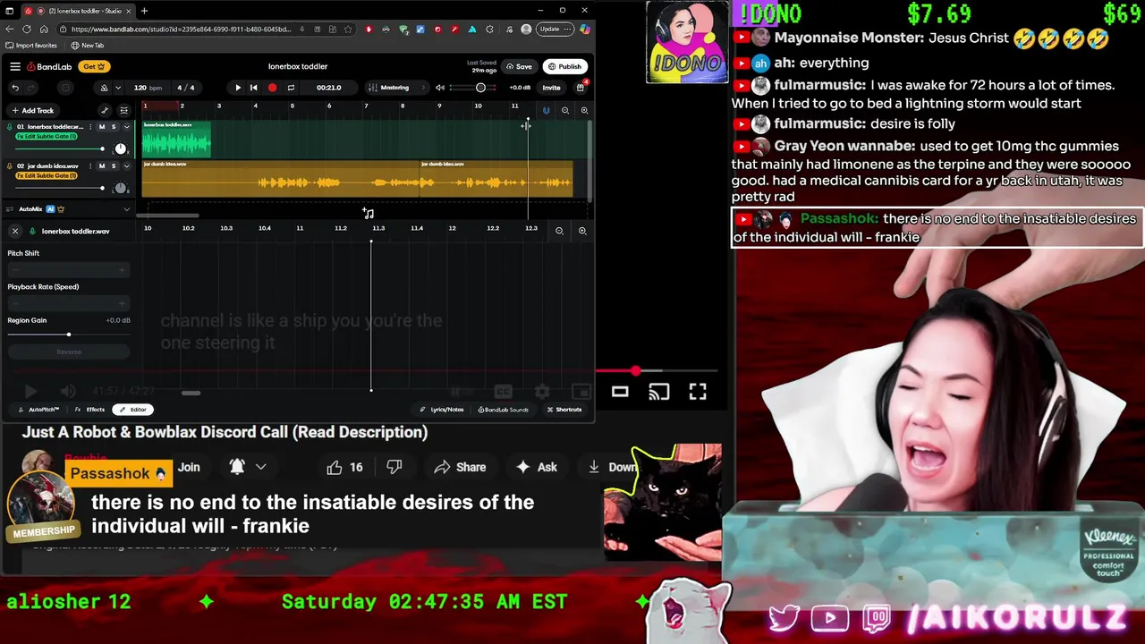Toggle the metronome icon
Screen dimensions: 1145x644
104,88
